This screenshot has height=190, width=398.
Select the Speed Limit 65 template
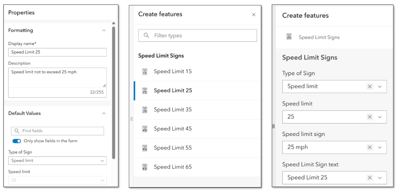click(x=197, y=167)
